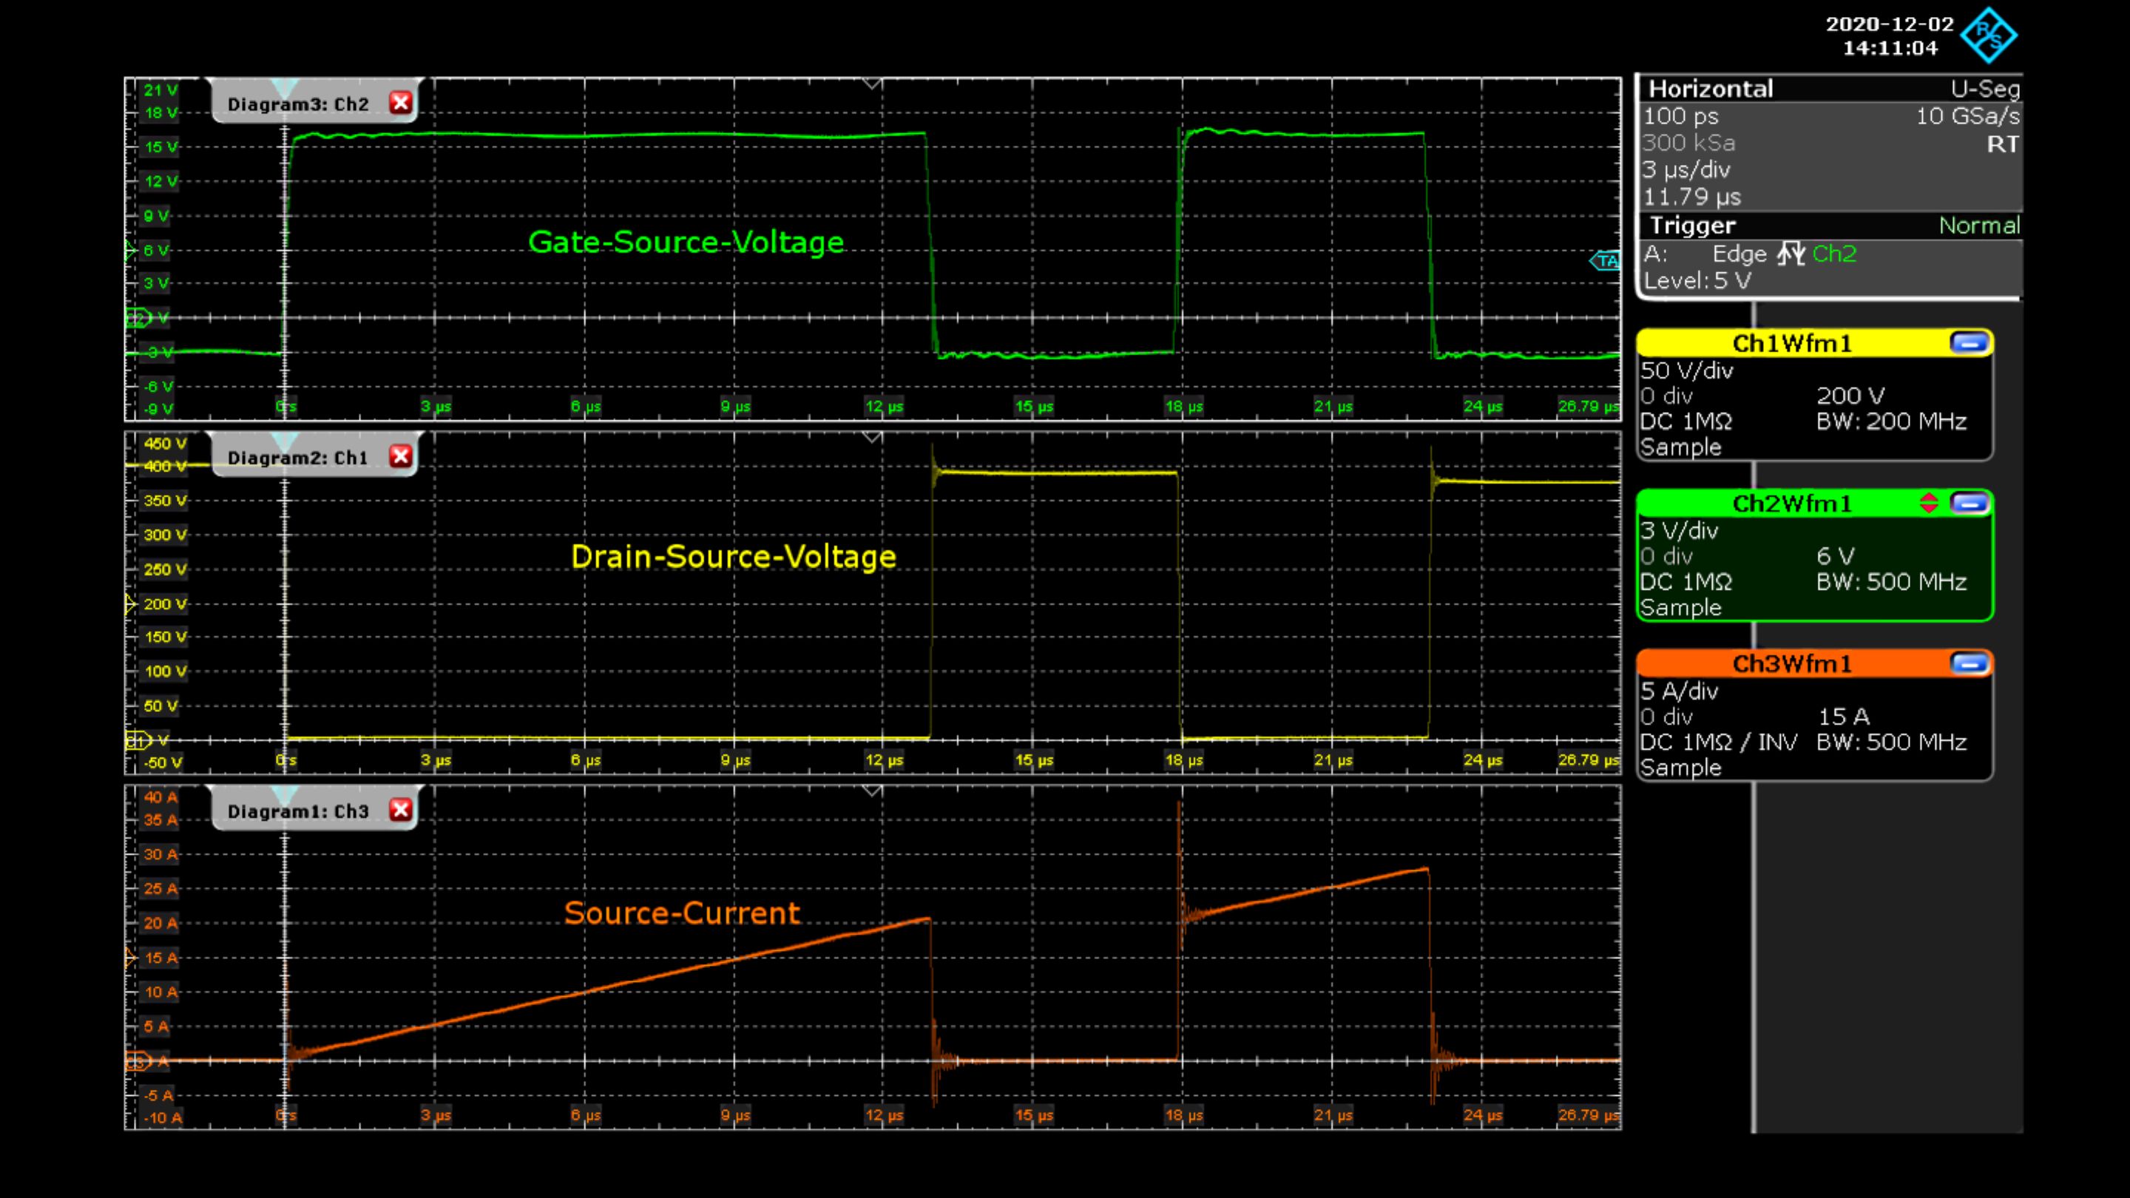The image size is (2130, 1198).
Task: Close the Diagram3: Ch2 diagram
Action: tap(400, 104)
